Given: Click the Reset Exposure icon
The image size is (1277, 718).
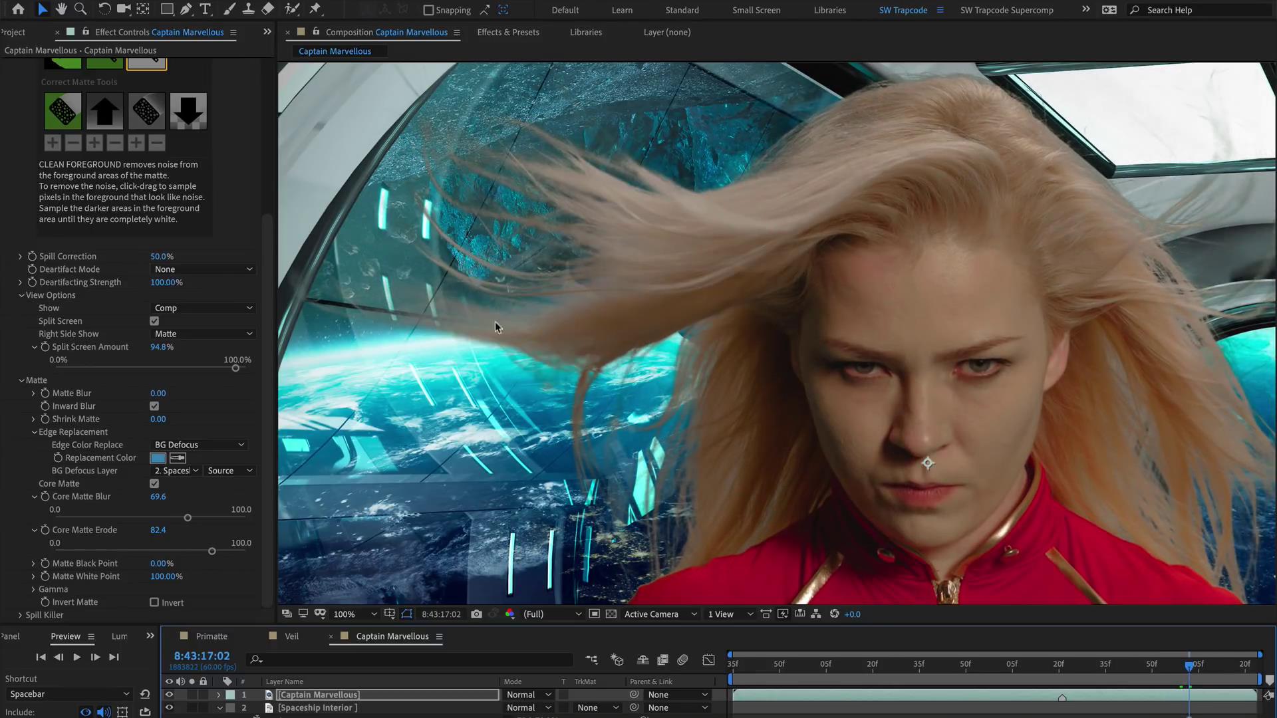Looking at the screenshot, I should pos(834,614).
